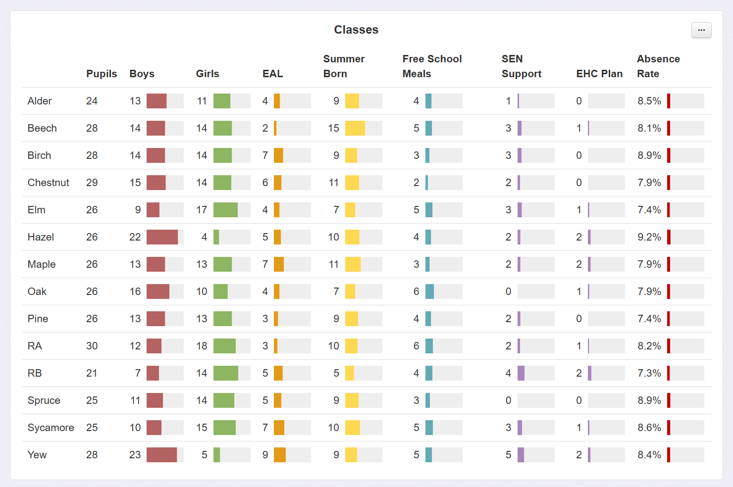Click Oak's teal free meals bar
This screenshot has height=487, width=733.
429,292
